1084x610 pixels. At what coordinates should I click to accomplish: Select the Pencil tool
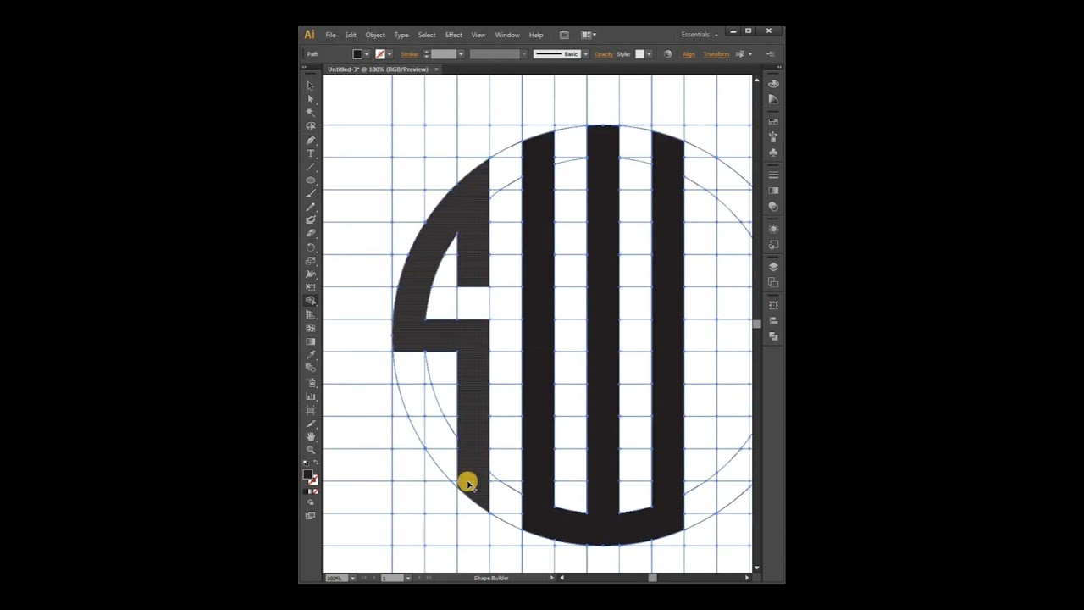tap(311, 206)
